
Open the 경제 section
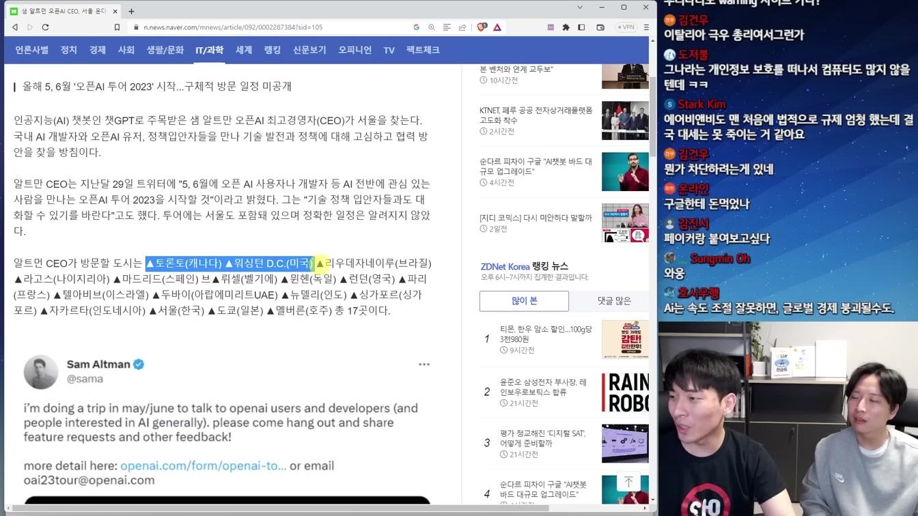pyautogui.click(x=98, y=50)
